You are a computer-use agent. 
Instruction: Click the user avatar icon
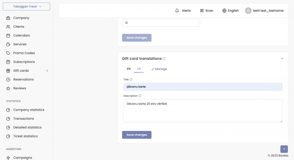point(248,11)
